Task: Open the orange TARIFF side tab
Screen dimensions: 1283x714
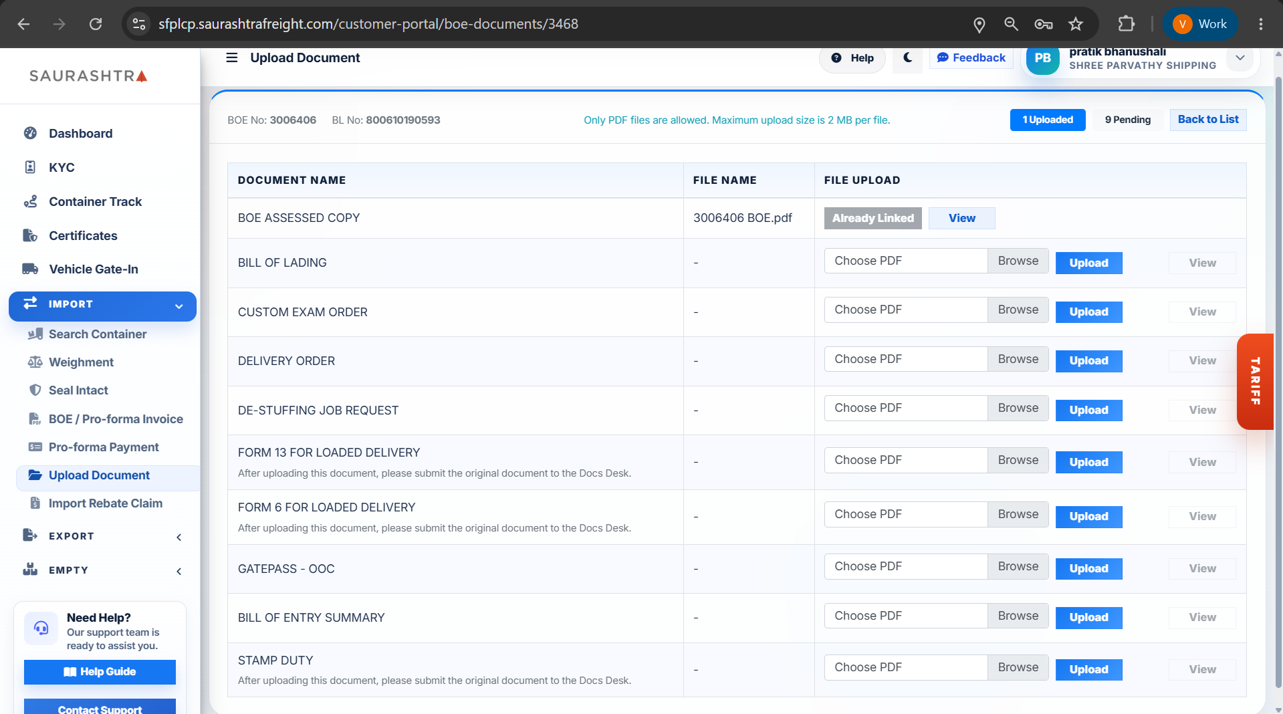Action: (x=1256, y=381)
